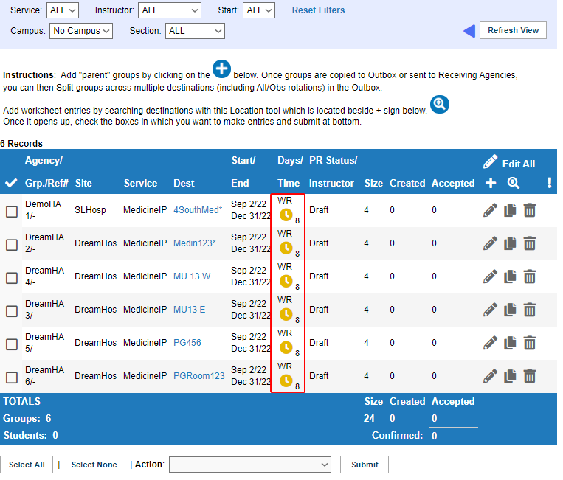Delete the PGRoom123 row
The image size is (563, 480).
(x=530, y=376)
